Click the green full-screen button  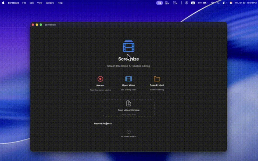[x=41, y=25]
